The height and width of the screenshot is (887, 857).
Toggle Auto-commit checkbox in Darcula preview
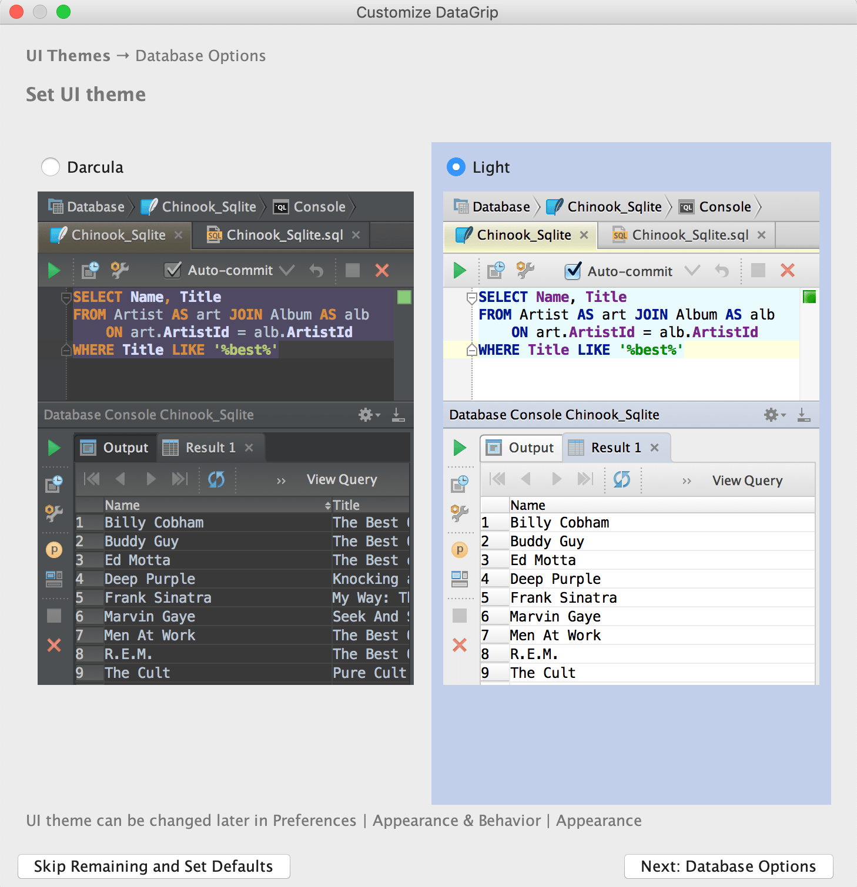(x=173, y=270)
